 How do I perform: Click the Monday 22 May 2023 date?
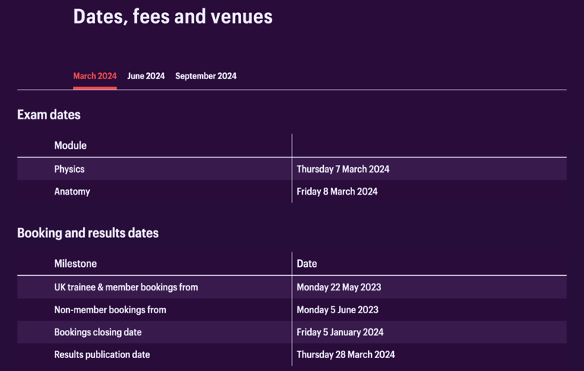[x=338, y=287]
